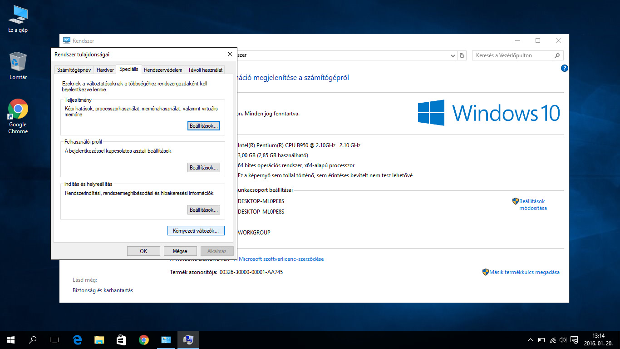Open the Környezeti változók button

pos(196,230)
